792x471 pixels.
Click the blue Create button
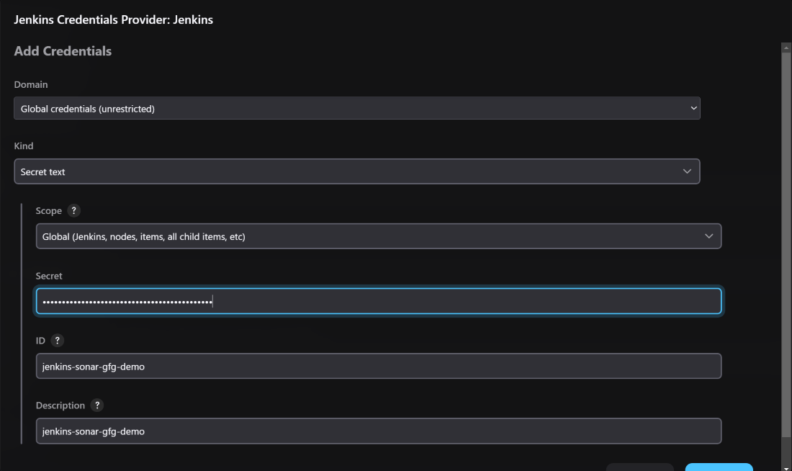click(719, 467)
